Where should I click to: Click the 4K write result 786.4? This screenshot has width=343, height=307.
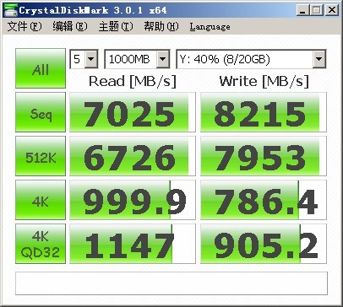(x=264, y=200)
